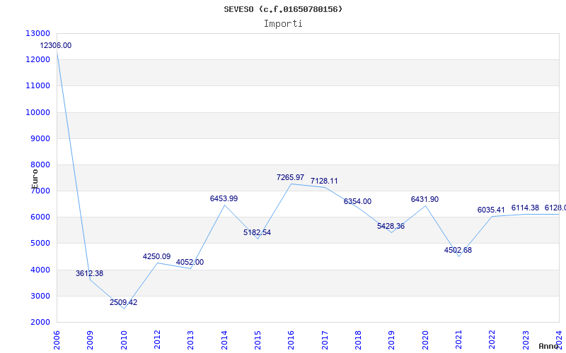Click the peak value 7265.97
Screen dimensions: 566x353
tap(291, 178)
